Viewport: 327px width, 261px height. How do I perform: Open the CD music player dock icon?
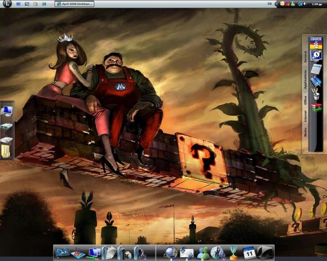(x=217, y=253)
